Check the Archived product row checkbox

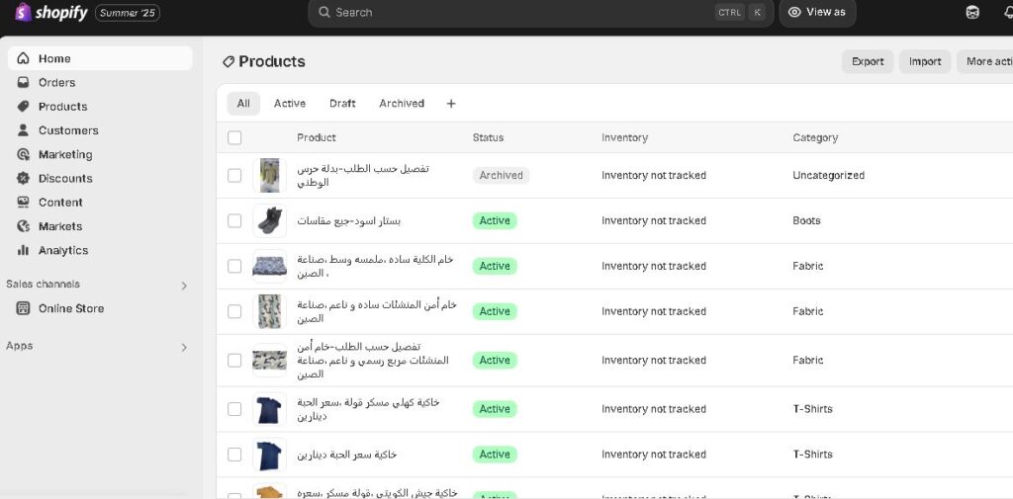tap(234, 176)
